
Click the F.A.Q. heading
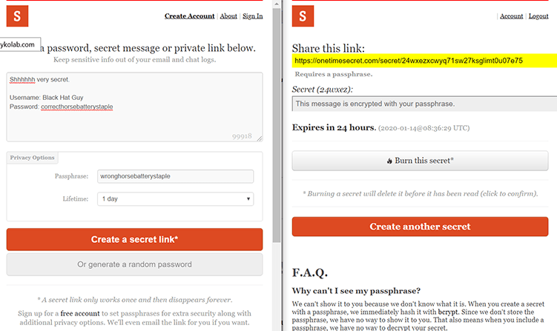310,273
